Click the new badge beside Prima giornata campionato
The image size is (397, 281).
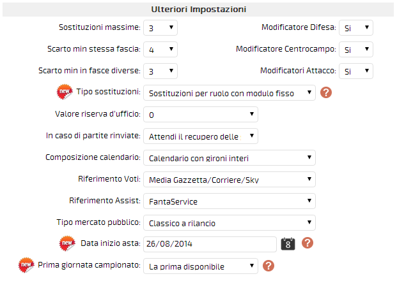(x=26, y=265)
